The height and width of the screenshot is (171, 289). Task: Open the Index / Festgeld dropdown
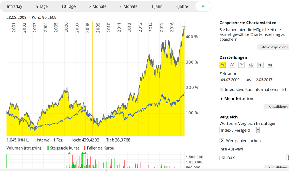[240, 130]
